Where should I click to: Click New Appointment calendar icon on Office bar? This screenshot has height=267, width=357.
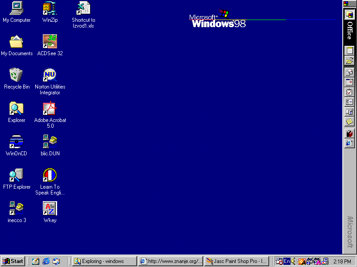pyautogui.click(x=349, y=82)
